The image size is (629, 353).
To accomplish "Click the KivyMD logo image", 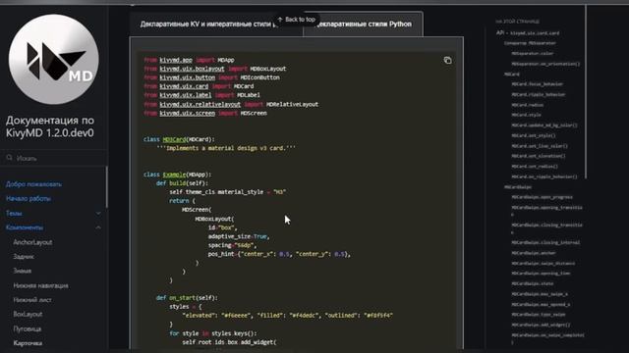I will (x=54, y=59).
